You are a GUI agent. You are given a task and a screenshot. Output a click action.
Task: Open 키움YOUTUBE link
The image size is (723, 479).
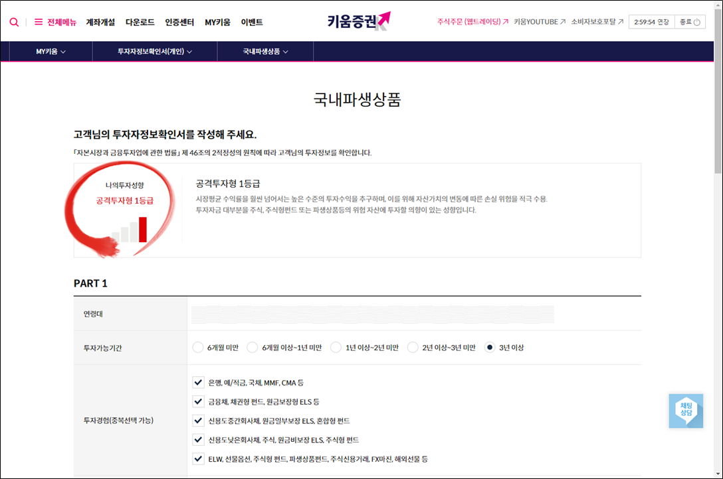[536, 22]
